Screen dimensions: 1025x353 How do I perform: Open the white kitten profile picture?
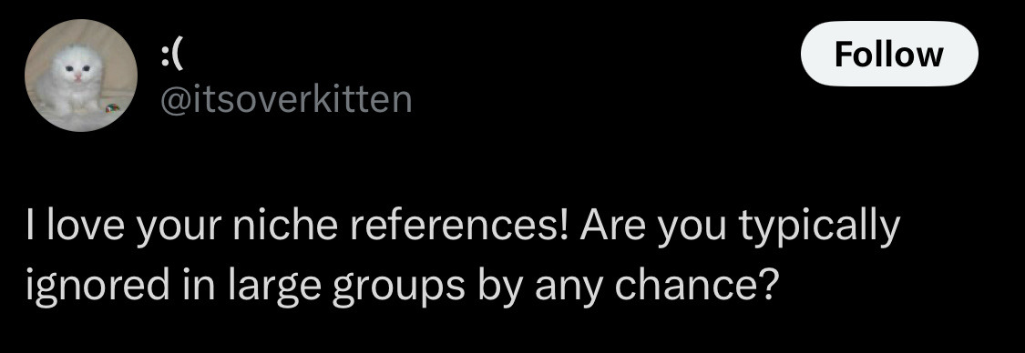tap(81, 76)
